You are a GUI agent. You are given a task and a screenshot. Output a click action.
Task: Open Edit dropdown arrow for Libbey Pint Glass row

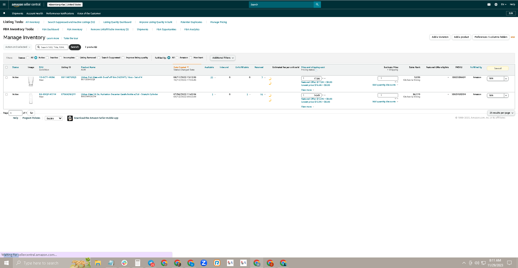pyautogui.click(x=506, y=79)
